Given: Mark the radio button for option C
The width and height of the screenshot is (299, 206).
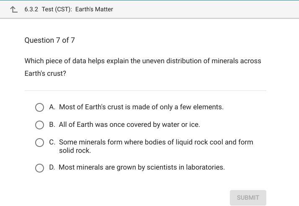Looking at the screenshot, I should (x=39, y=143).
